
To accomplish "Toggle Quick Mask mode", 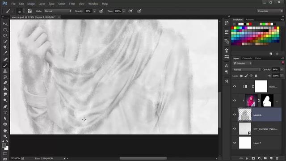I will [x=5, y=154].
